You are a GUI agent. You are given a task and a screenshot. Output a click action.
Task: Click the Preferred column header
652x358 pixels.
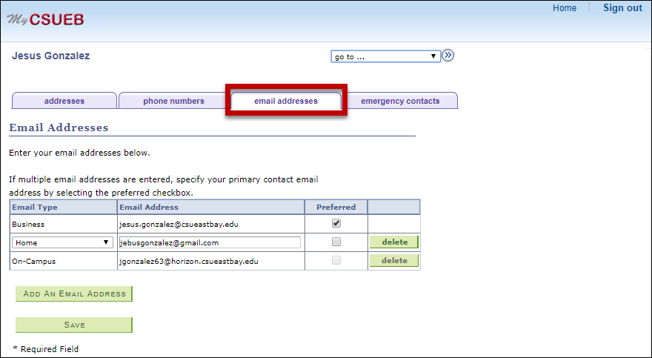336,207
